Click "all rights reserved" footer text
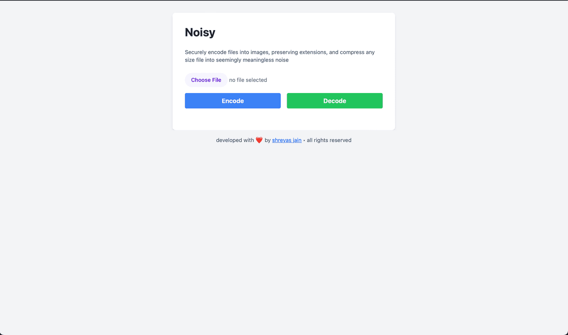The width and height of the screenshot is (568, 335). click(x=329, y=140)
